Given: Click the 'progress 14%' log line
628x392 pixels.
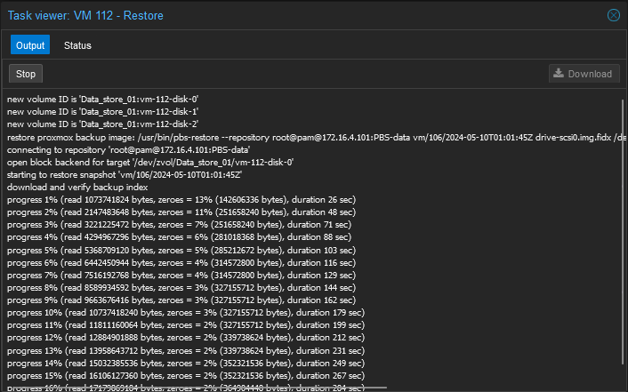Looking at the screenshot, I should tap(186, 364).
